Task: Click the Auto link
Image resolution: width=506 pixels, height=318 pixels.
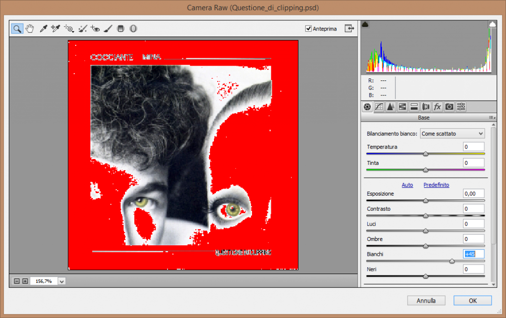Action: click(407, 185)
